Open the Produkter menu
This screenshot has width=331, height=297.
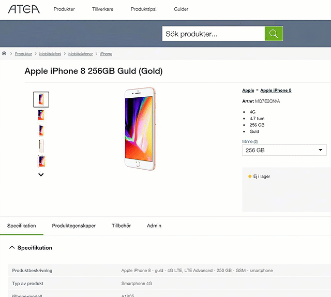pos(64,9)
